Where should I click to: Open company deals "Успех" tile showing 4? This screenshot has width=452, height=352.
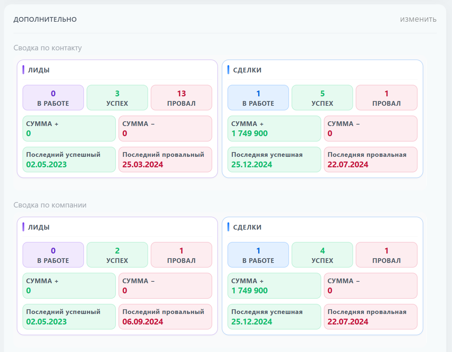pos(322,255)
